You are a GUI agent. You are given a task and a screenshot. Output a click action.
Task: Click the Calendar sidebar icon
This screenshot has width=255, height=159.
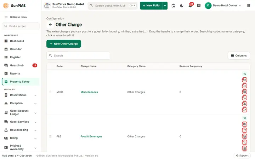[x=6, y=49]
